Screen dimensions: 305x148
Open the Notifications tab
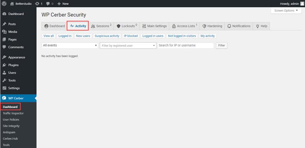(x=239, y=26)
